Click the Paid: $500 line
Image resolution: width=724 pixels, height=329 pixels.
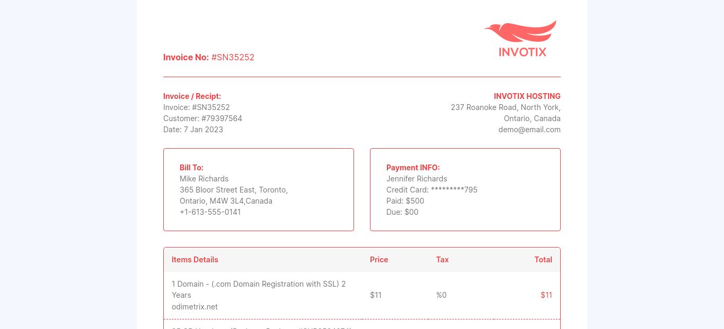click(405, 201)
